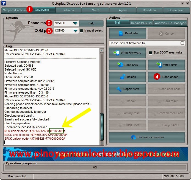Click the Firmware converter icon
The width and height of the screenshot is (191, 180).
click(x=134, y=137)
